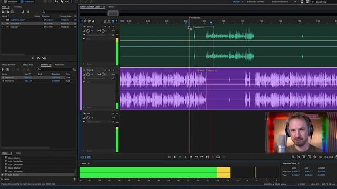Expand the second file row in Files panel

pyautogui.click(x=3, y=23)
